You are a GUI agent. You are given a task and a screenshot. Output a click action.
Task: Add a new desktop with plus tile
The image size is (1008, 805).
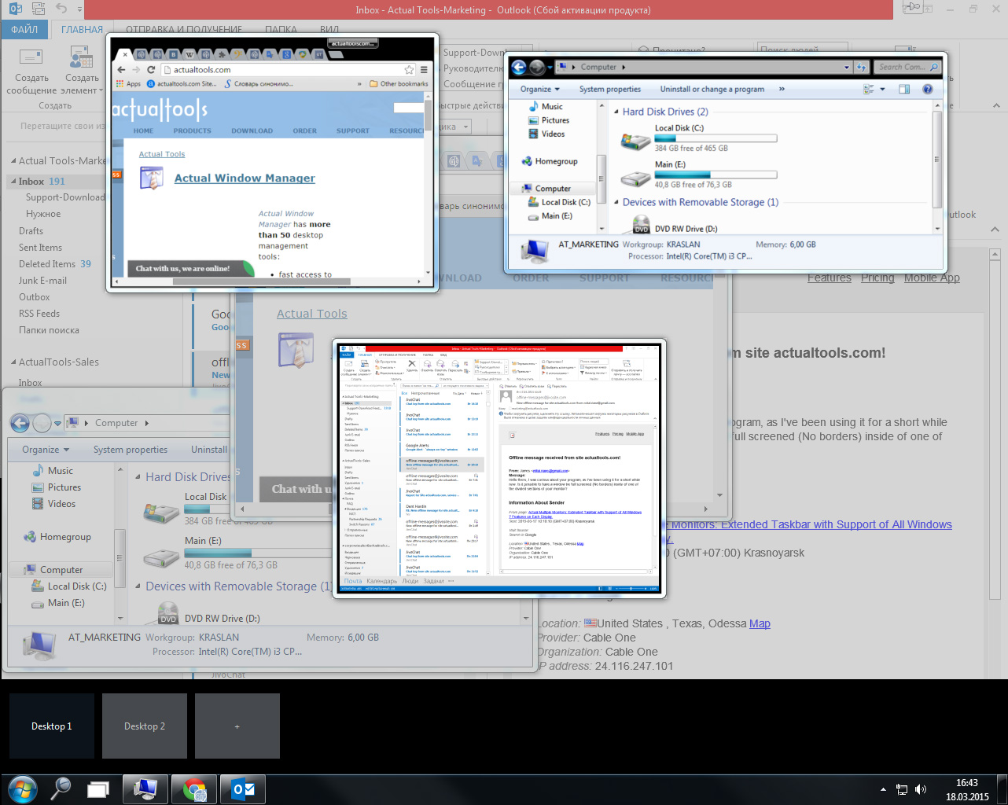click(237, 726)
